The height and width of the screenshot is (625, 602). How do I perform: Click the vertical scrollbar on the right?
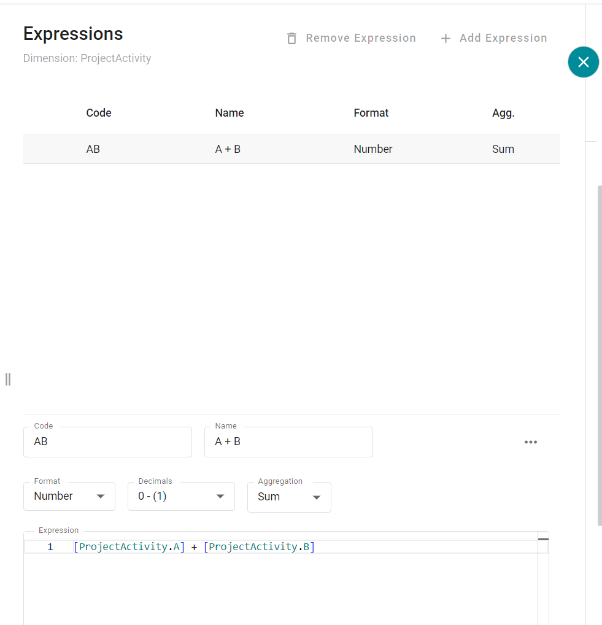600,356
